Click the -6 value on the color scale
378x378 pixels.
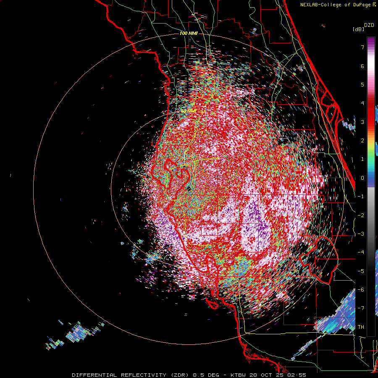[361, 290]
